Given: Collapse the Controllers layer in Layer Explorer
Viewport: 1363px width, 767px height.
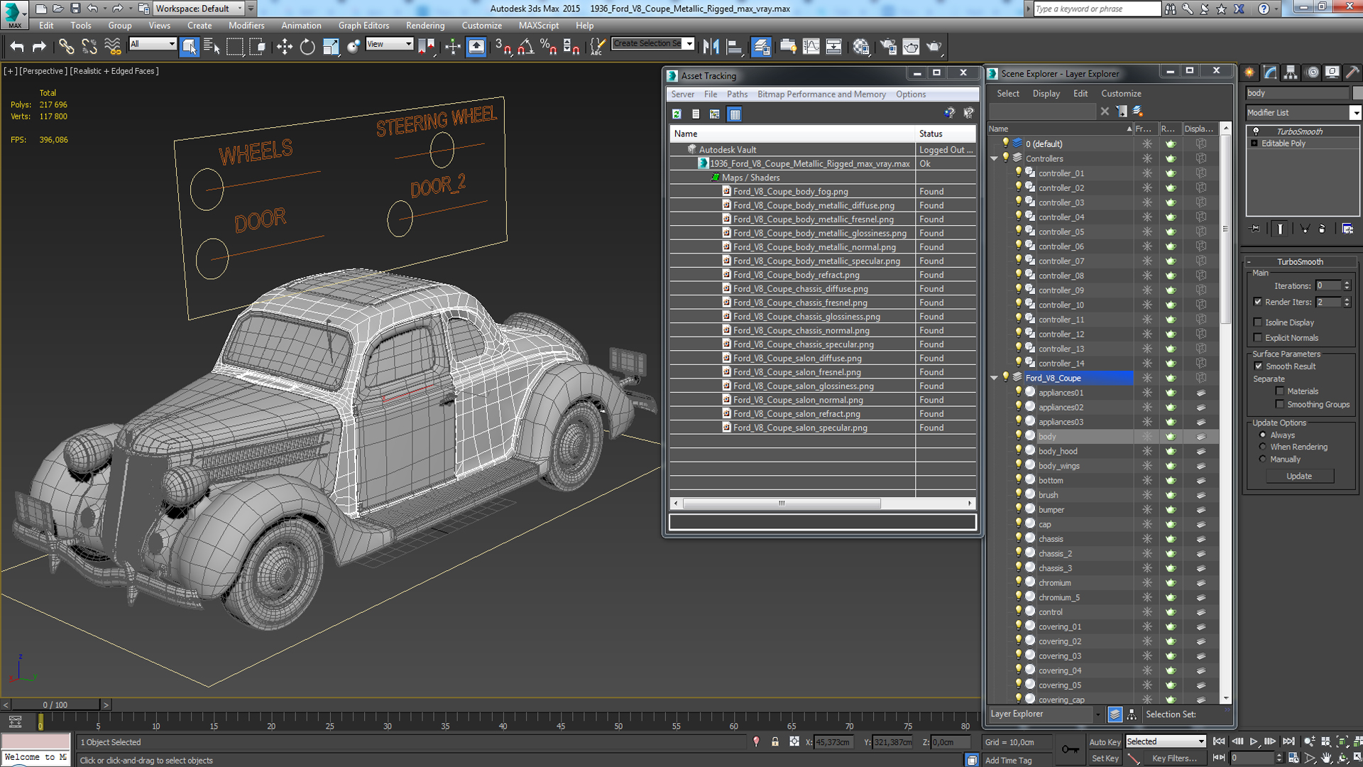Looking at the screenshot, I should click(x=995, y=158).
